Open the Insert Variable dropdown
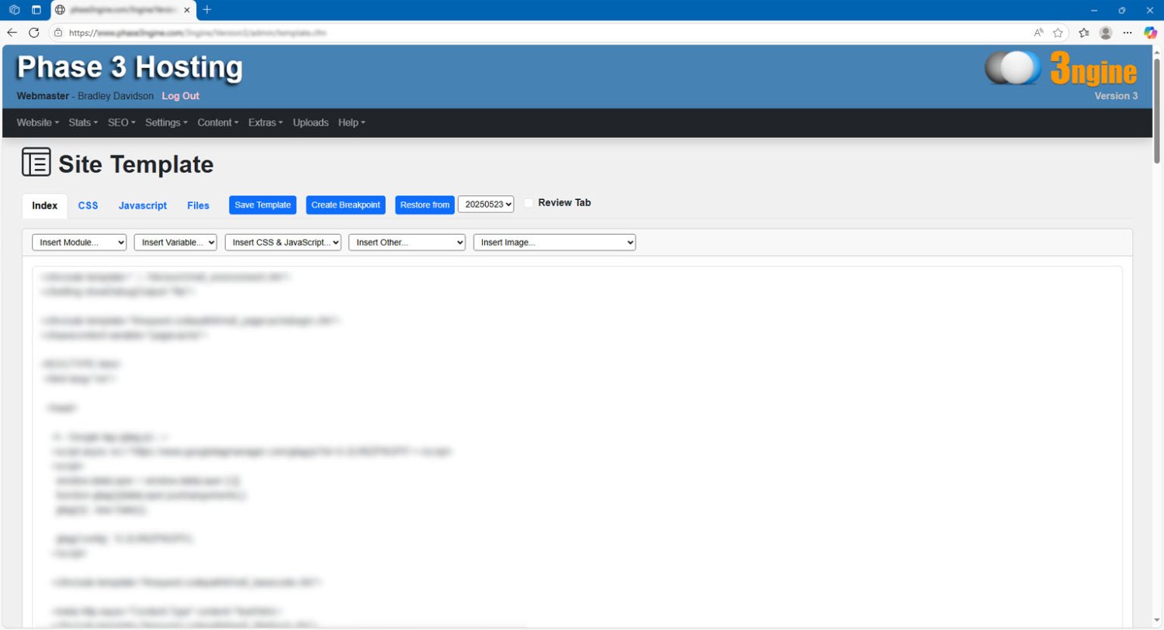 pyautogui.click(x=175, y=243)
